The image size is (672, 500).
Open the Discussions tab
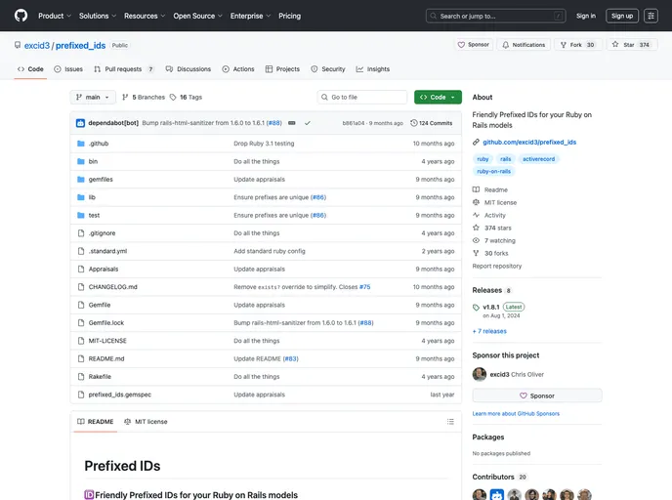(x=189, y=69)
